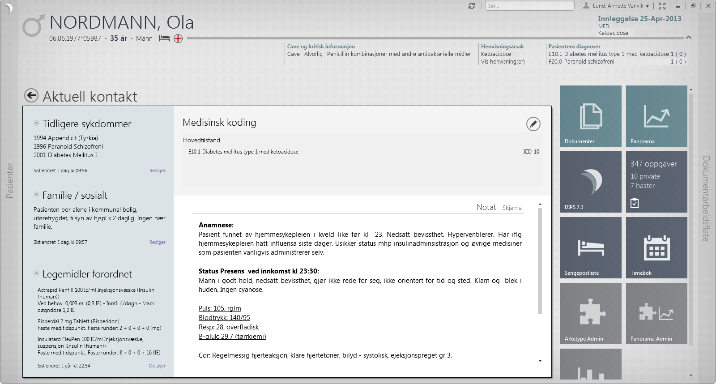The image size is (716, 384).
Task: Collapse the Familie / sosialt section
Action: [x=36, y=195]
